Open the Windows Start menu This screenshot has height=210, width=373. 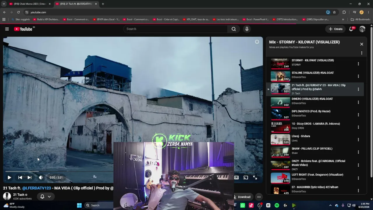(x=79, y=205)
